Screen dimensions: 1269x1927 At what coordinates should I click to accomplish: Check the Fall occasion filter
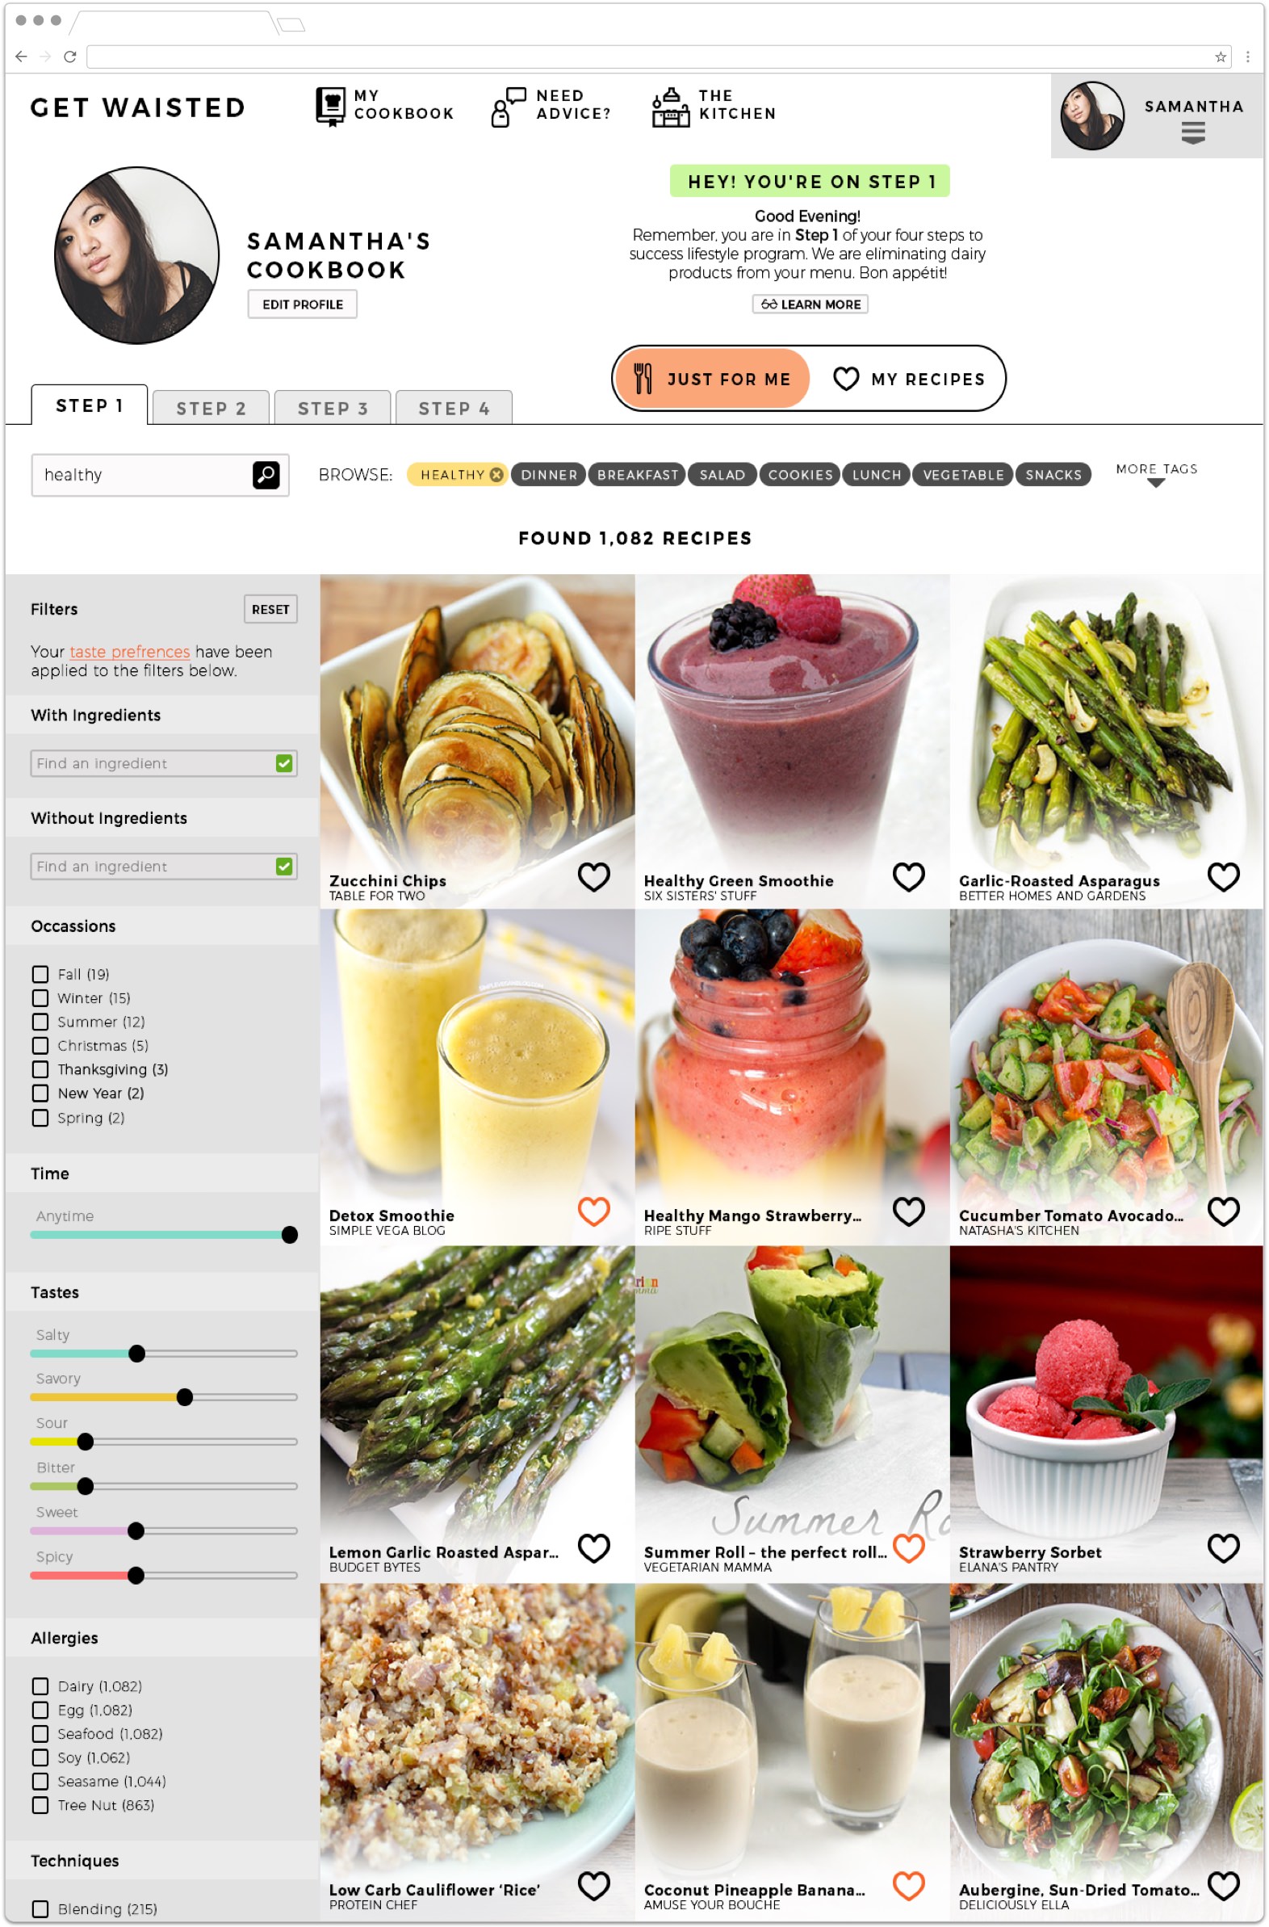click(40, 974)
